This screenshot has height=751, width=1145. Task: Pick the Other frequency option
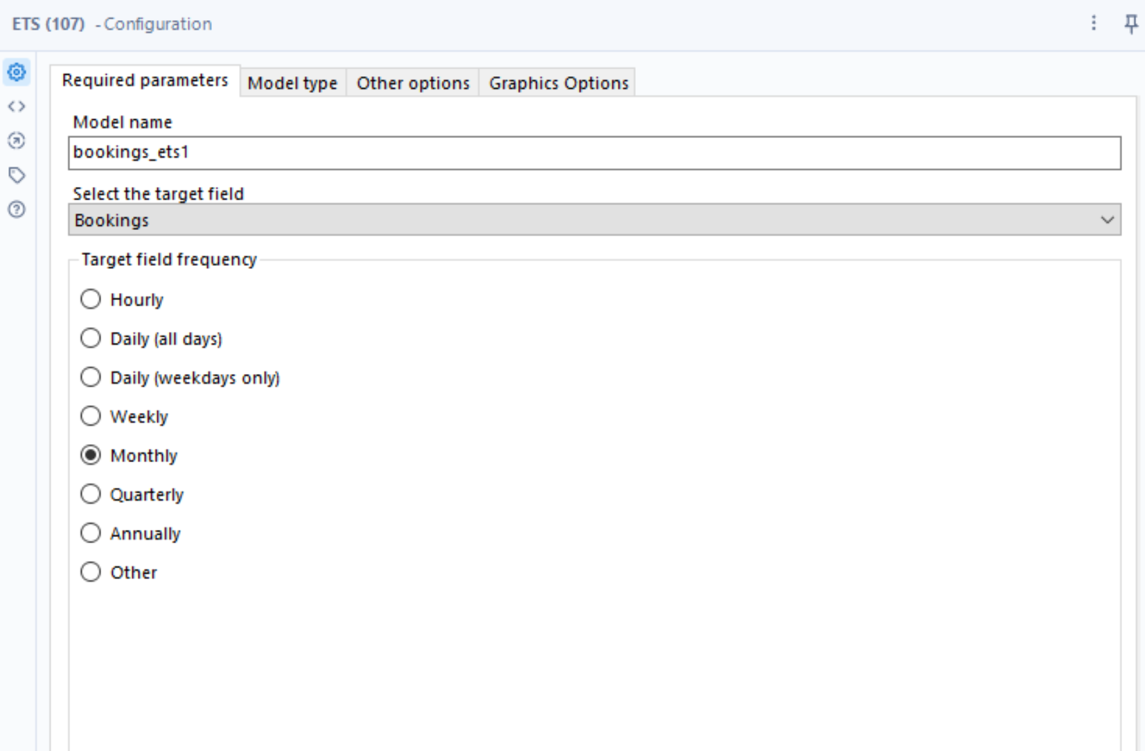tap(91, 572)
